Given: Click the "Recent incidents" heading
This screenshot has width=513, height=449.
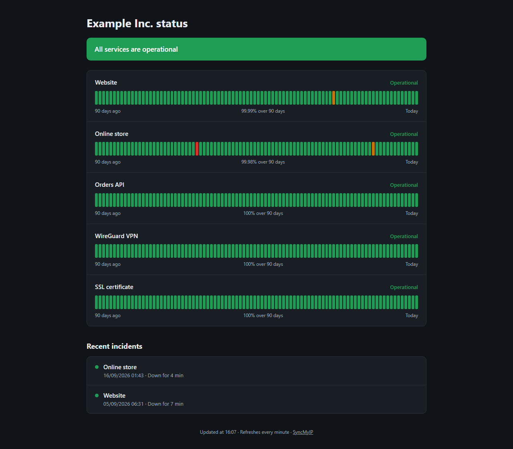Looking at the screenshot, I should point(114,346).
